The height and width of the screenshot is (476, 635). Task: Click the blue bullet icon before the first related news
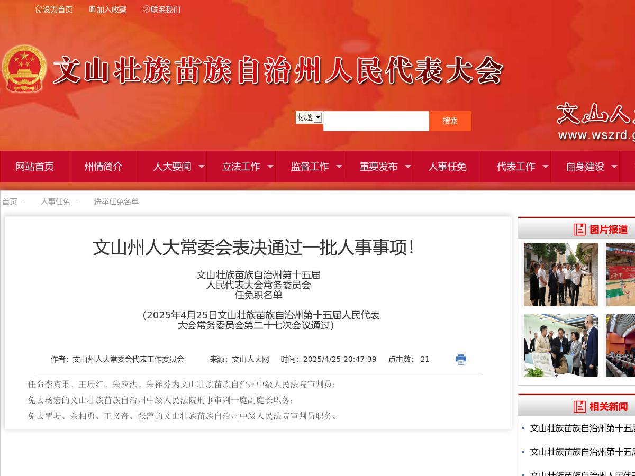coord(523,428)
